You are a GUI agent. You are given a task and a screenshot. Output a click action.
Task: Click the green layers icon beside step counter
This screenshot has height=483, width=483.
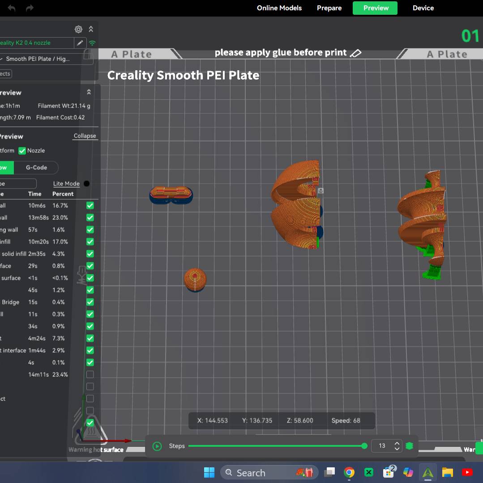(x=409, y=446)
